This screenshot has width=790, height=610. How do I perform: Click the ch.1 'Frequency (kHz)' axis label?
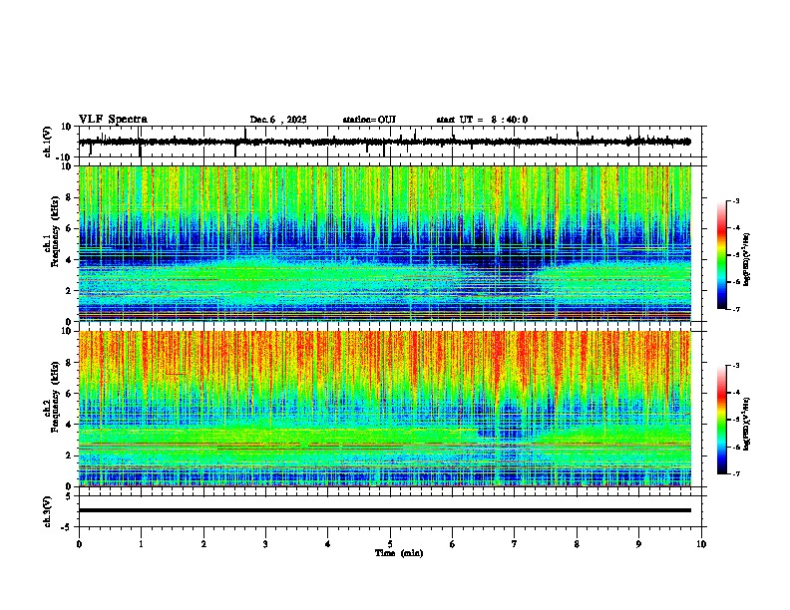pos(56,231)
